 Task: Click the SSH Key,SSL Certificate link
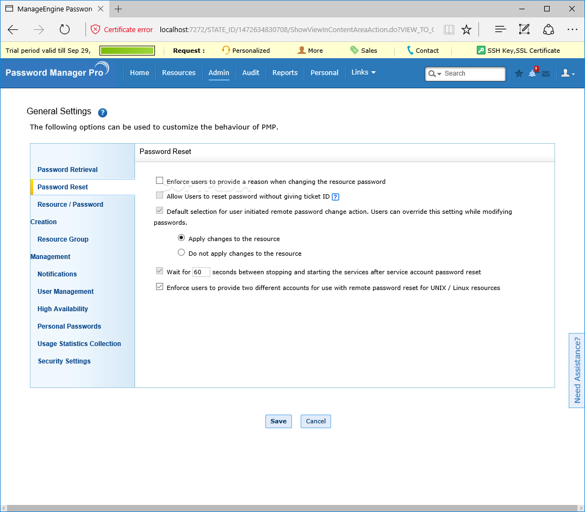[524, 51]
